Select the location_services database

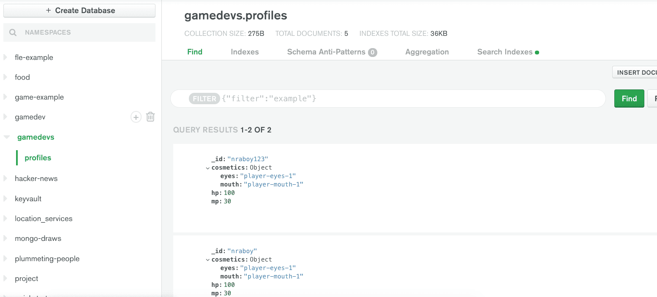click(44, 219)
